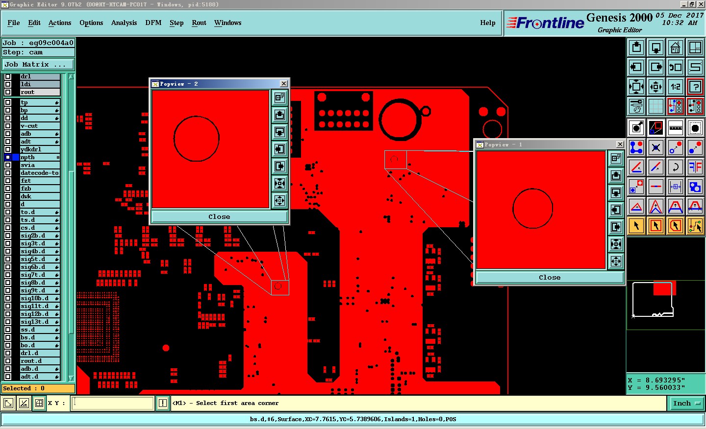
Task: Open the Help menu
Action: click(488, 23)
